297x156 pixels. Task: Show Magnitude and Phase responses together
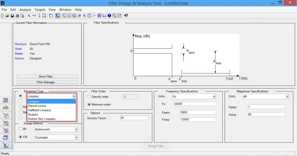pyautogui.click(x=74, y=16)
